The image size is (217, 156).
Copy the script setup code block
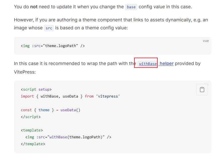click(x=202, y=90)
